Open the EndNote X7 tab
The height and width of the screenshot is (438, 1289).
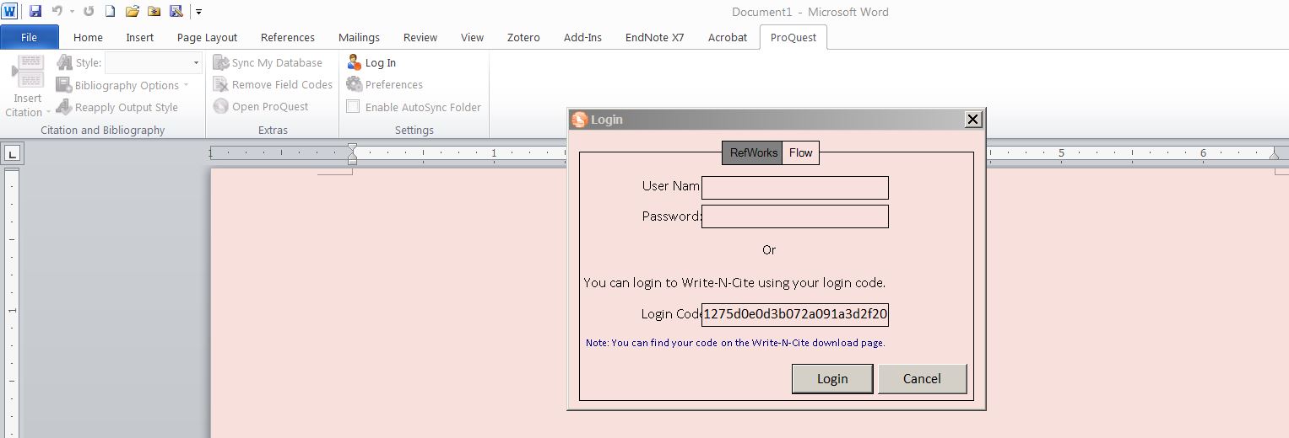(654, 37)
